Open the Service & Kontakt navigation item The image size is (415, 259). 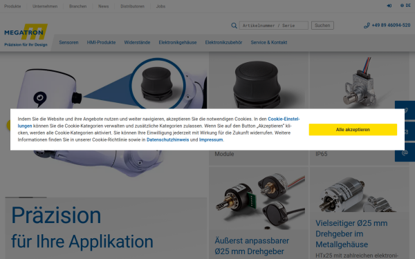coord(269,42)
